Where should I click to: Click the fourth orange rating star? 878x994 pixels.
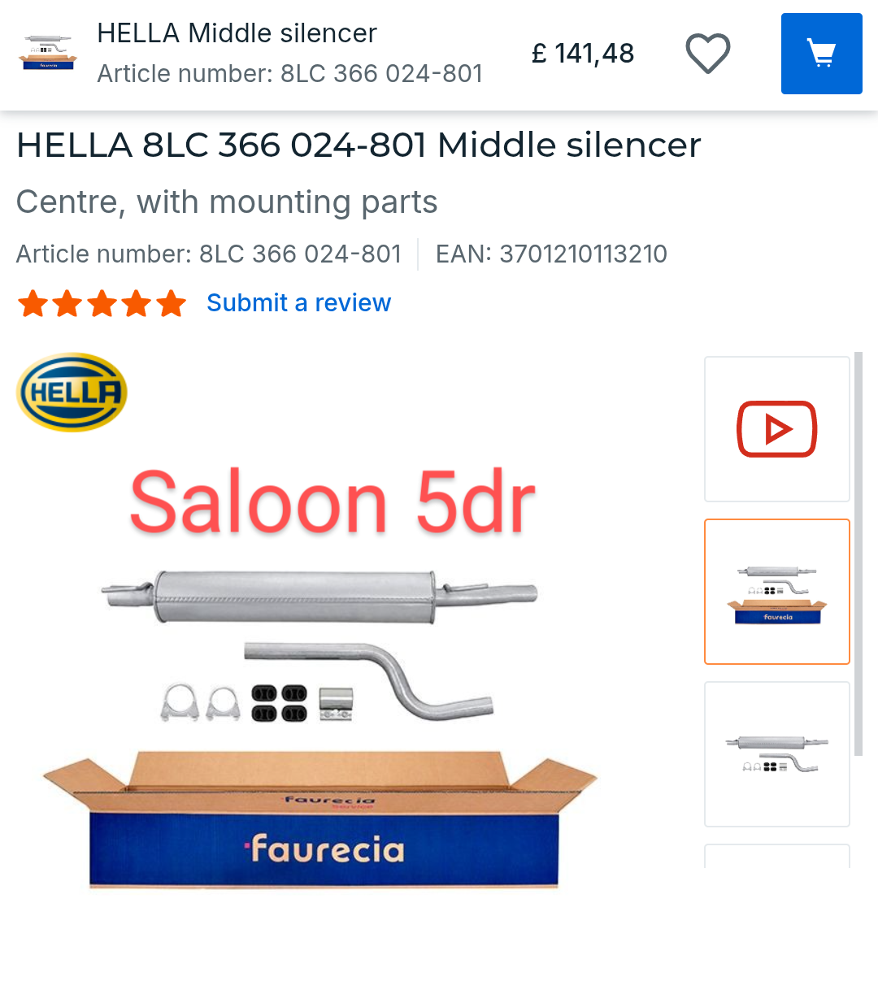(x=137, y=303)
